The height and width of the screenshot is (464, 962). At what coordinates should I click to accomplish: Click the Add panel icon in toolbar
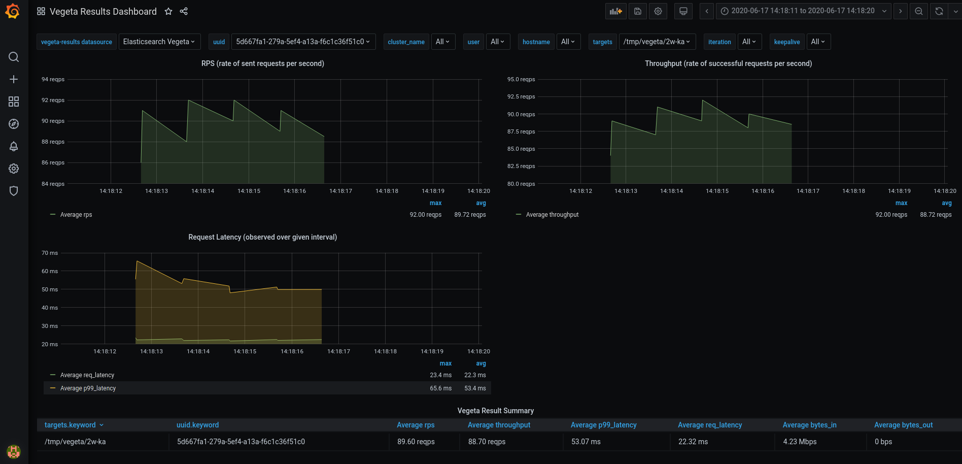coord(615,11)
